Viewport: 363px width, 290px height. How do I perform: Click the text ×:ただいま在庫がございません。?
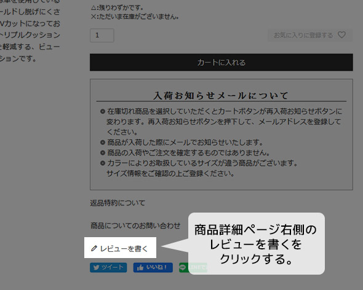135,17
